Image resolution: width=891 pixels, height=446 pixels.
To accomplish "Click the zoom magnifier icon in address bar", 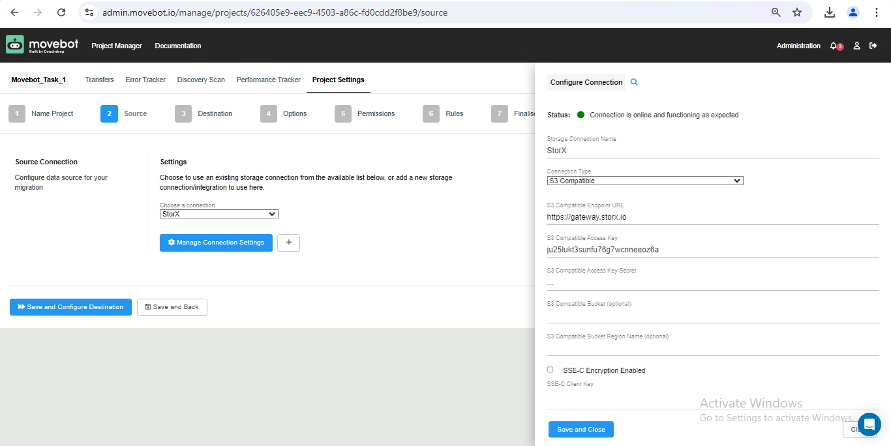I will [x=776, y=12].
